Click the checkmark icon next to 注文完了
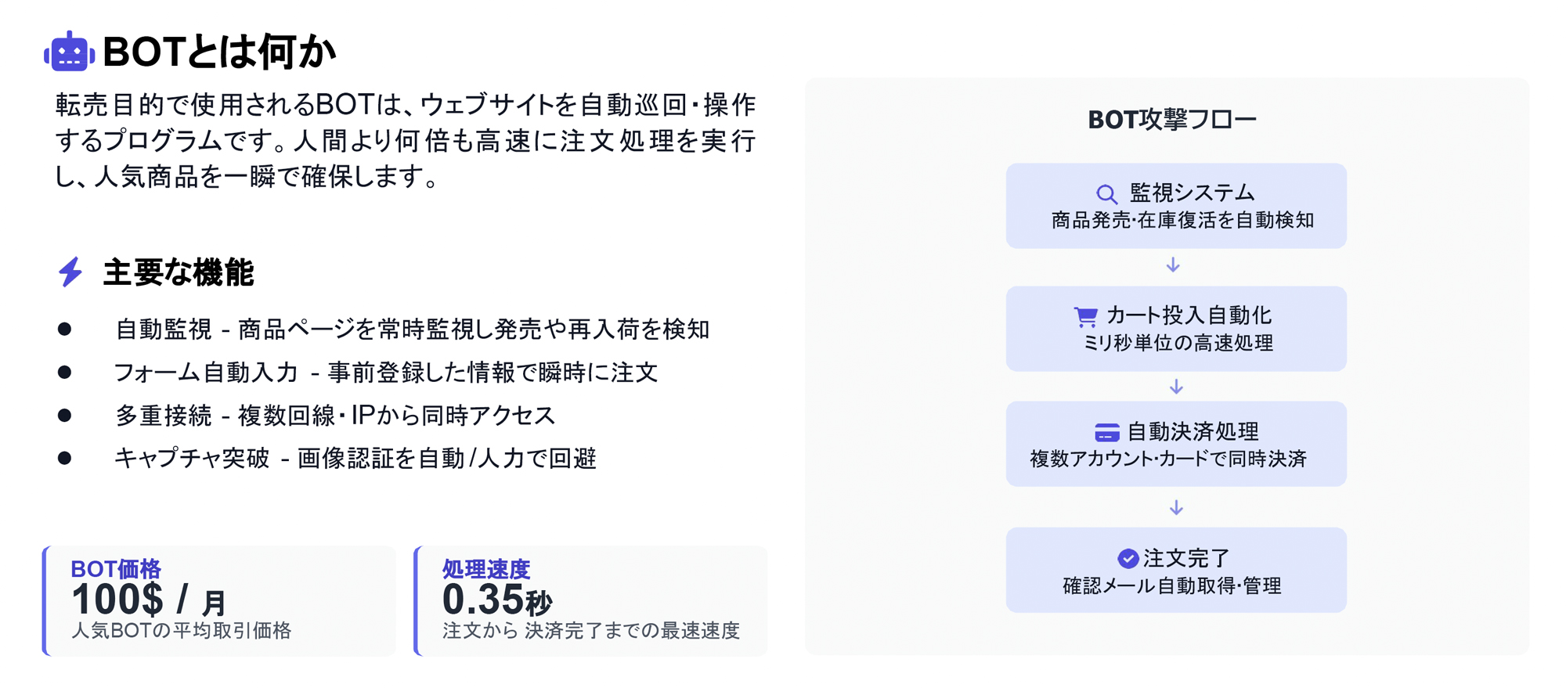 1128,558
